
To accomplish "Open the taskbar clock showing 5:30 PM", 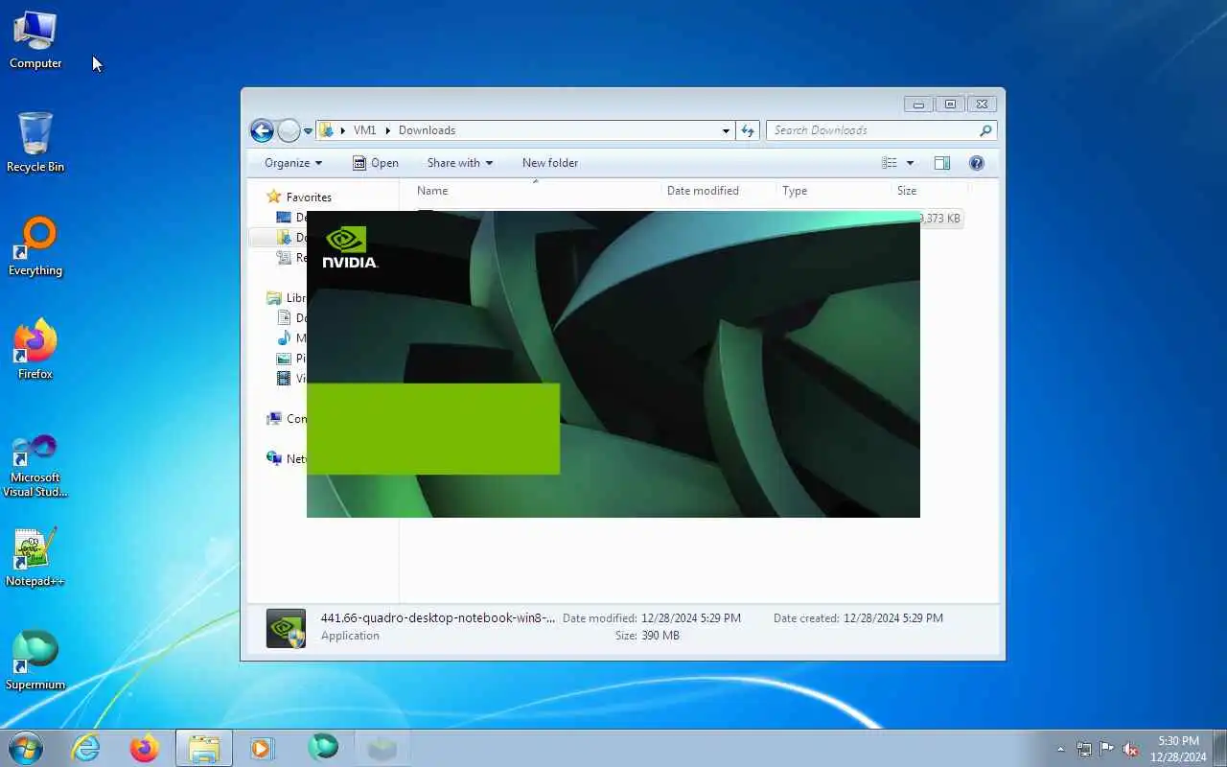I will pos(1178,749).
